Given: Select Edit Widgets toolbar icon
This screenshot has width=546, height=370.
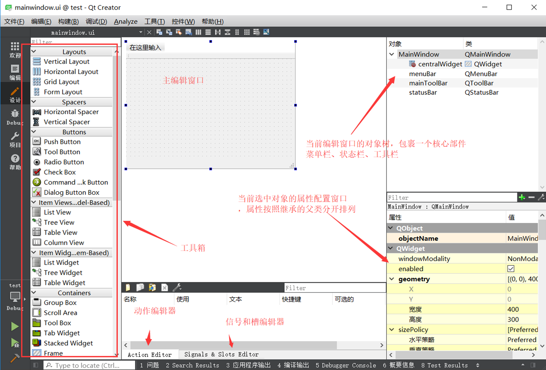Looking at the screenshot, I should pos(160,32).
